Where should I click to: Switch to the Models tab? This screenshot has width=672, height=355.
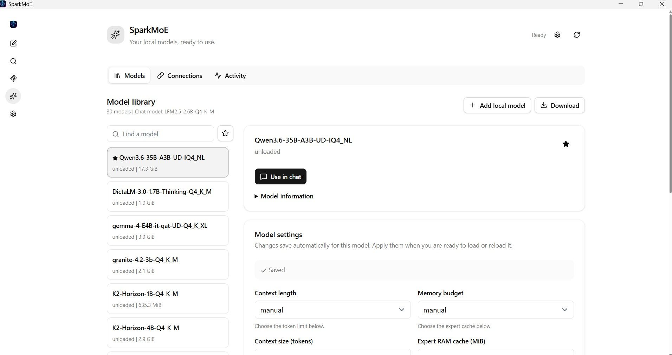pos(129,75)
